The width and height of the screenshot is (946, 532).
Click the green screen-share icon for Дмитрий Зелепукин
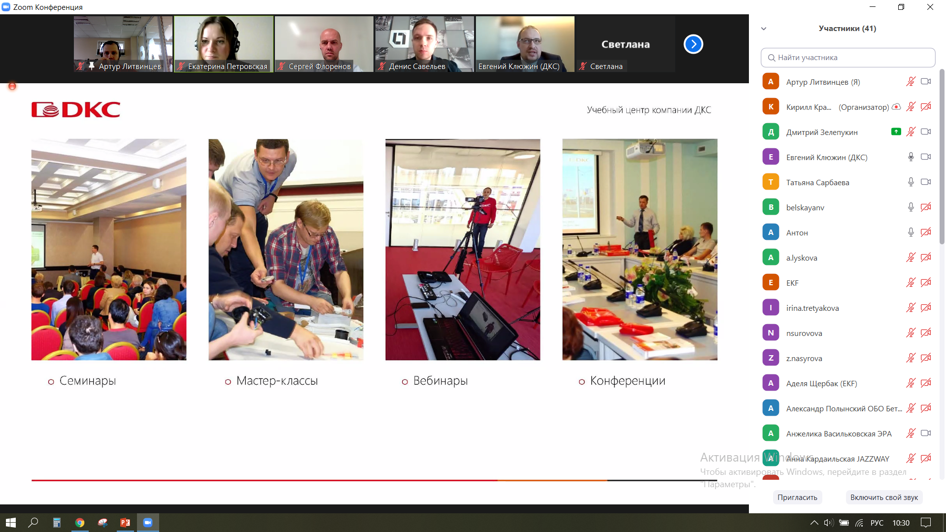[x=896, y=132]
